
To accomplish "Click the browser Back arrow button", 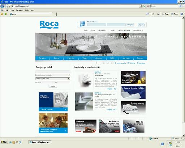I will pyautogui.click(x=2, y=6).
